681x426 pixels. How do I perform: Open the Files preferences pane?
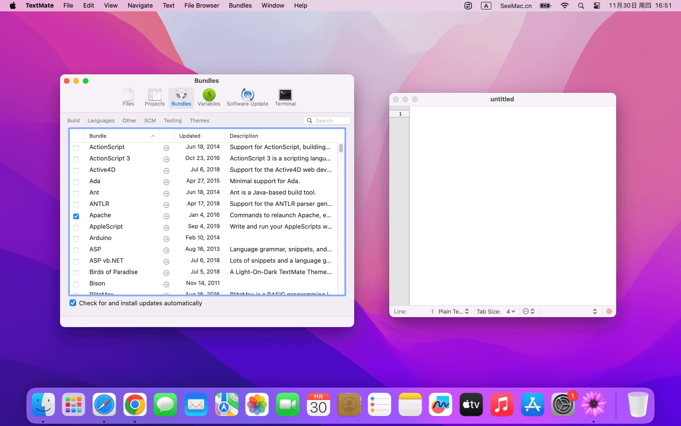click(128, 98)
